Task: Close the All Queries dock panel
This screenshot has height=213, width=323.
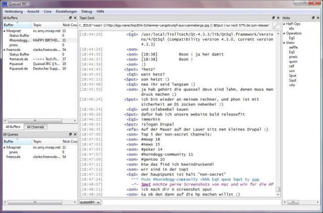Action: (75, 134)
